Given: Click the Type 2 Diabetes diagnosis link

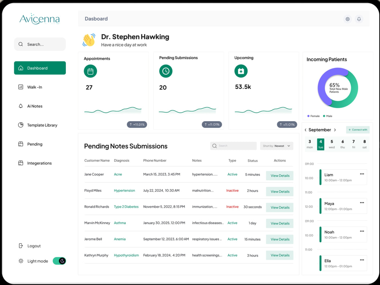Looking at the screenshot, I should point(126,207).
